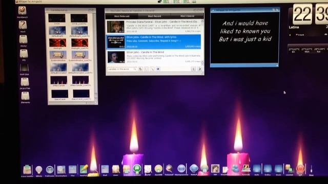Click the magnifier icon inside search field

pos(135,69)
